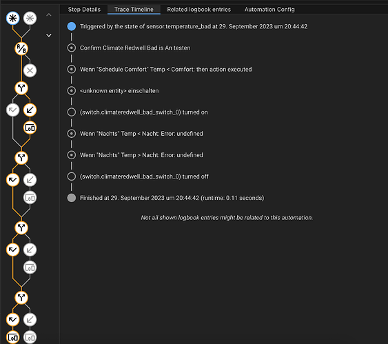Select grey device node at graph bottom
This screenshot has height=344, width=388.
(x=30, y=337)
